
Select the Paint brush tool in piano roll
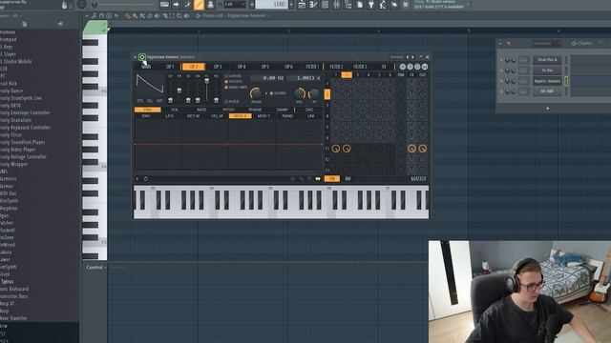coord(135,16)
